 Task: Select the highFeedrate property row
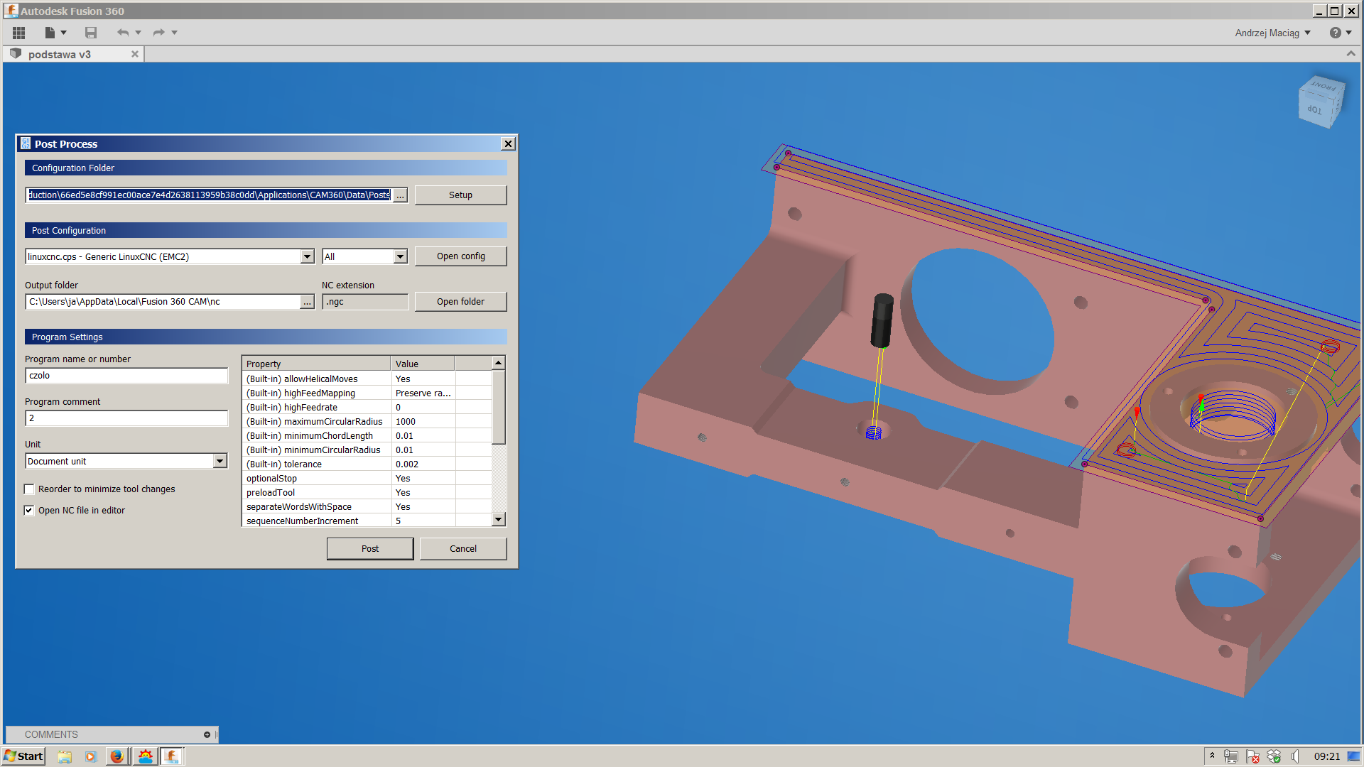(x=367, y=408)
